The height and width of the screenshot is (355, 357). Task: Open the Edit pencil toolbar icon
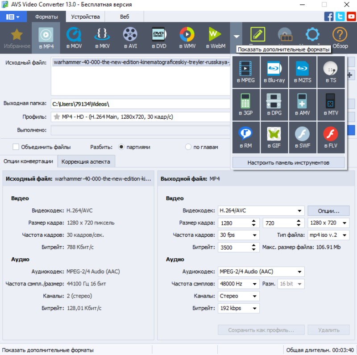257,35
